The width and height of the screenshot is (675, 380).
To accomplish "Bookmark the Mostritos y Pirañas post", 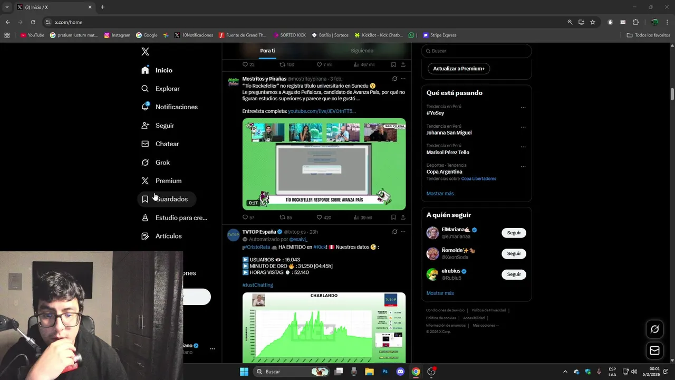I will [393, 217].
